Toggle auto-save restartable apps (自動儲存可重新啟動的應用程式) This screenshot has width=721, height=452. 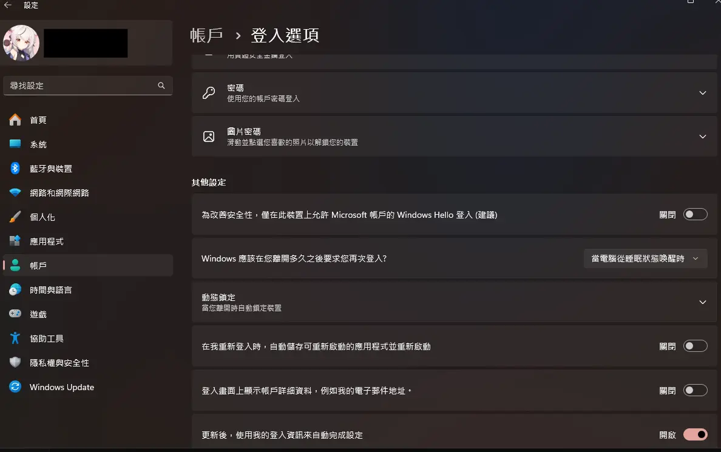(x=695, y=346)
